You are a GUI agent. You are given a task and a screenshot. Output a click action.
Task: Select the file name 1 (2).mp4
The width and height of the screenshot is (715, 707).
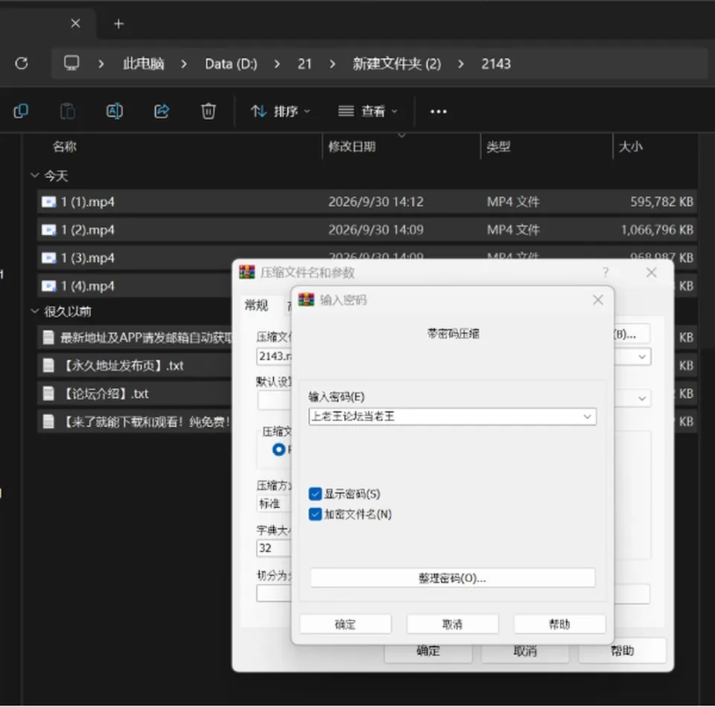click(88, 230)
